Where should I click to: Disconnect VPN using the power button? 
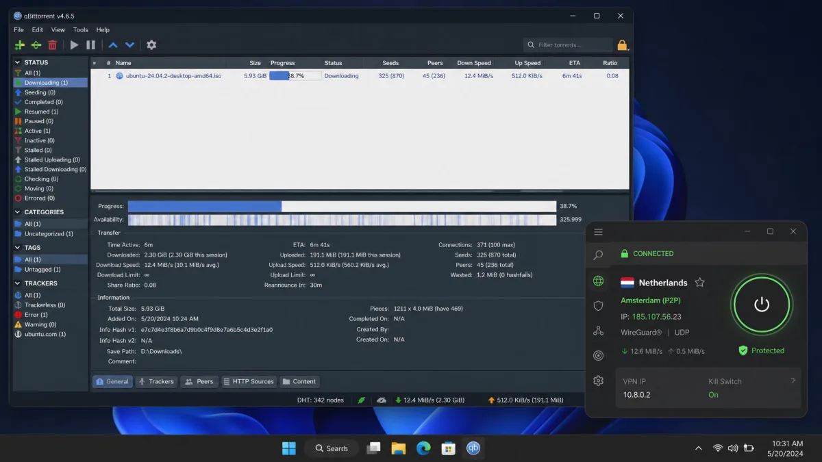(762, 305)
